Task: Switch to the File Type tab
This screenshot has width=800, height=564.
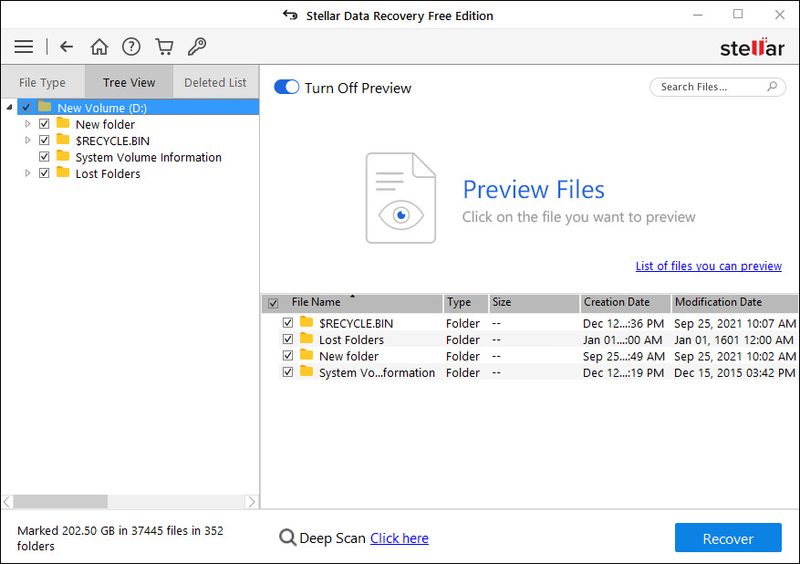Action: point(42,82)
